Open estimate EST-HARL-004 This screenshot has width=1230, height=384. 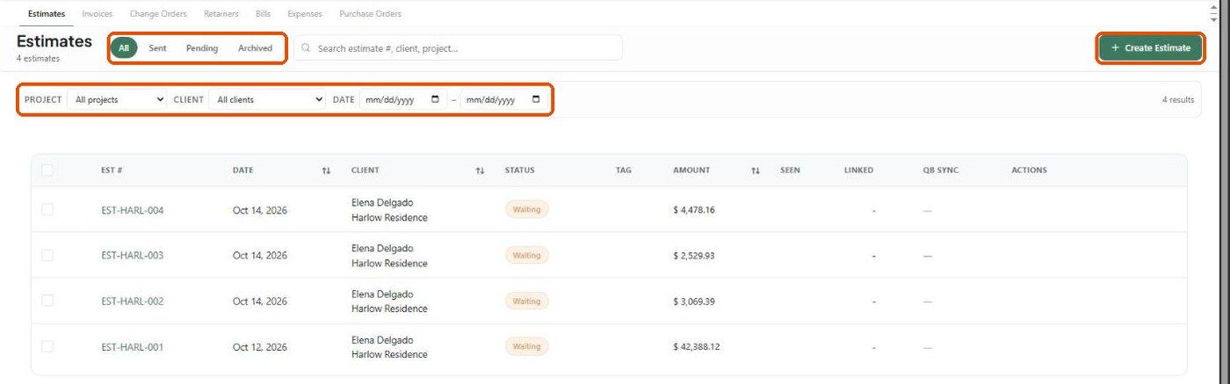pos(133,210)
